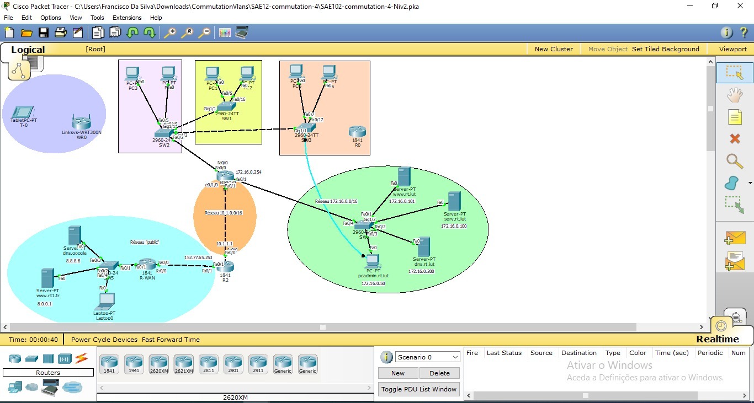Pick the 2811 router model

pos(209,364)
